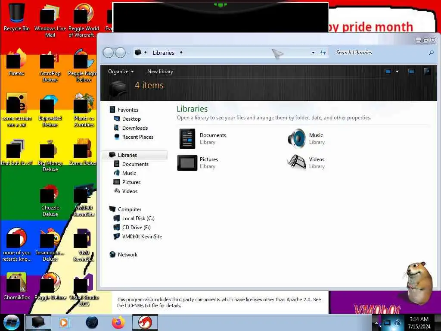Click the New library button
The width and height of the screenshot is (441, 331).
tap(160, 72)
